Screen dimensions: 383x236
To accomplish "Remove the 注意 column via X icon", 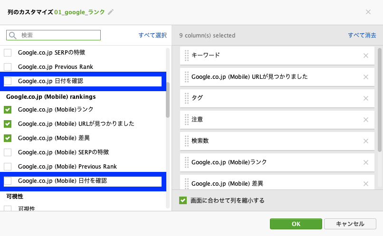I will [366, 120].
